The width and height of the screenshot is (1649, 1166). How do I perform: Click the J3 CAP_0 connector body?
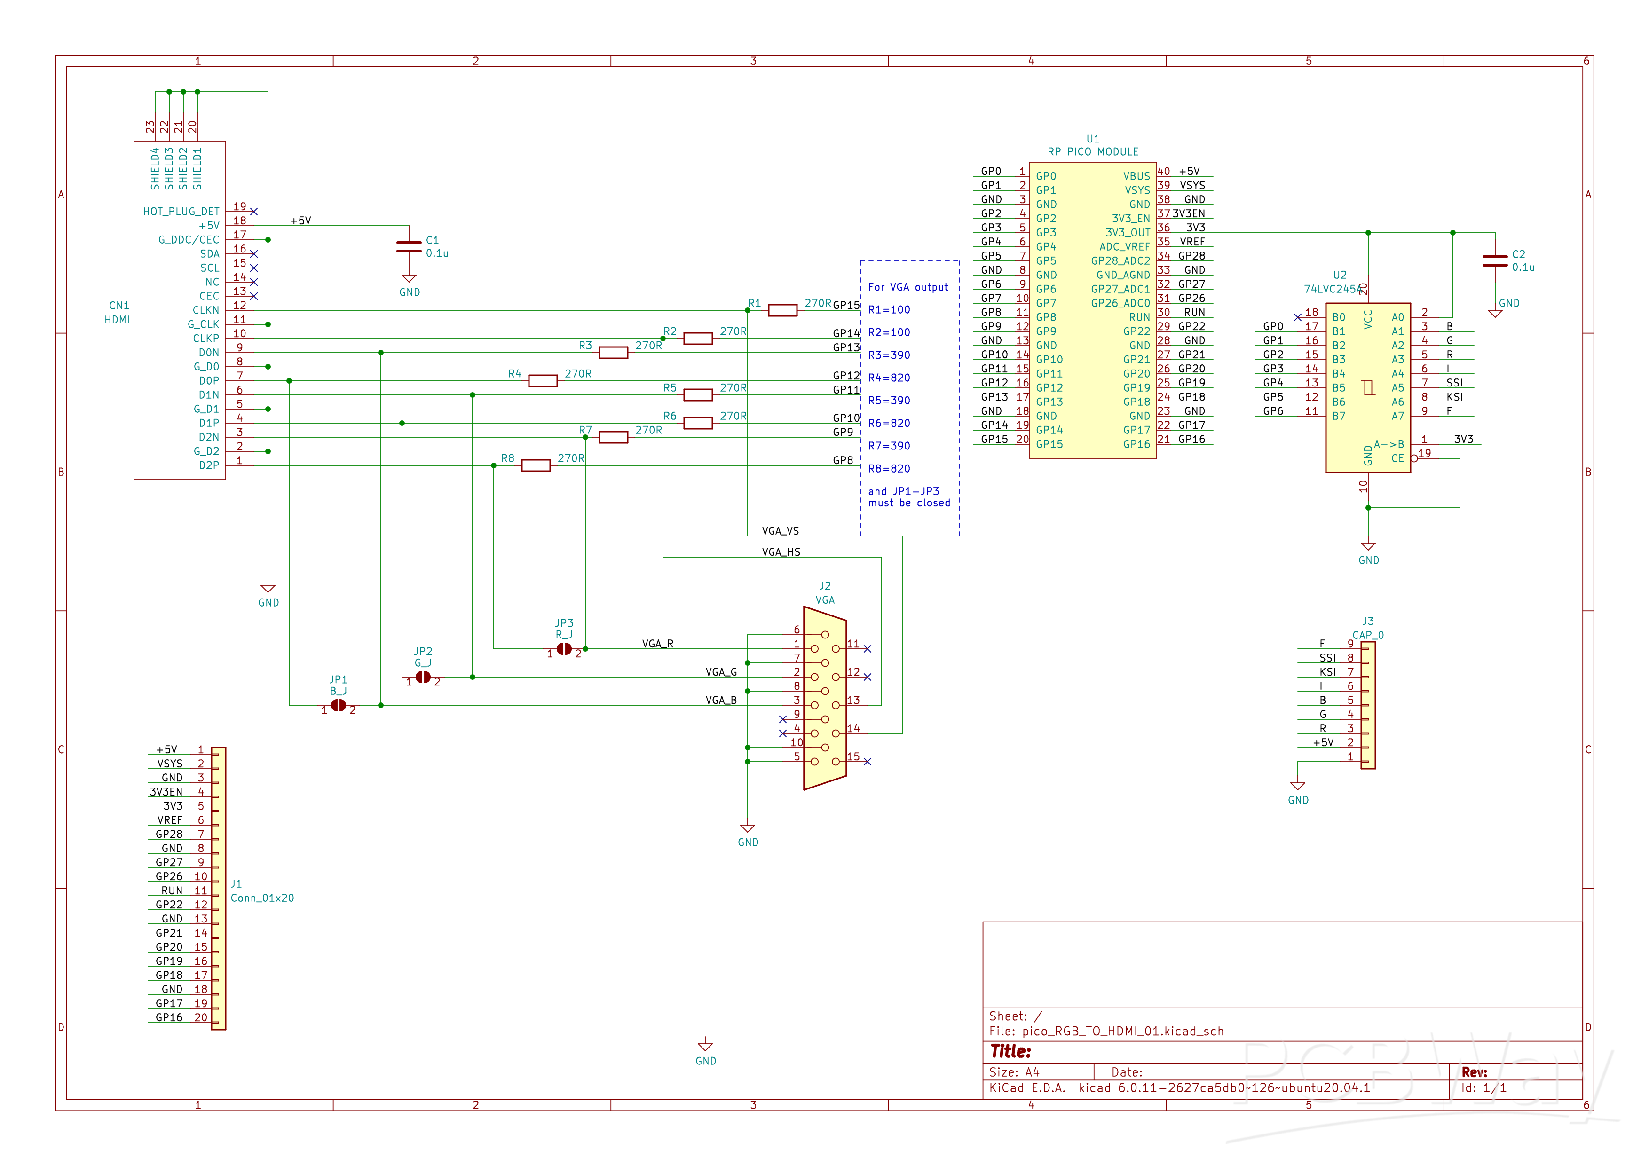[1367, 705]
